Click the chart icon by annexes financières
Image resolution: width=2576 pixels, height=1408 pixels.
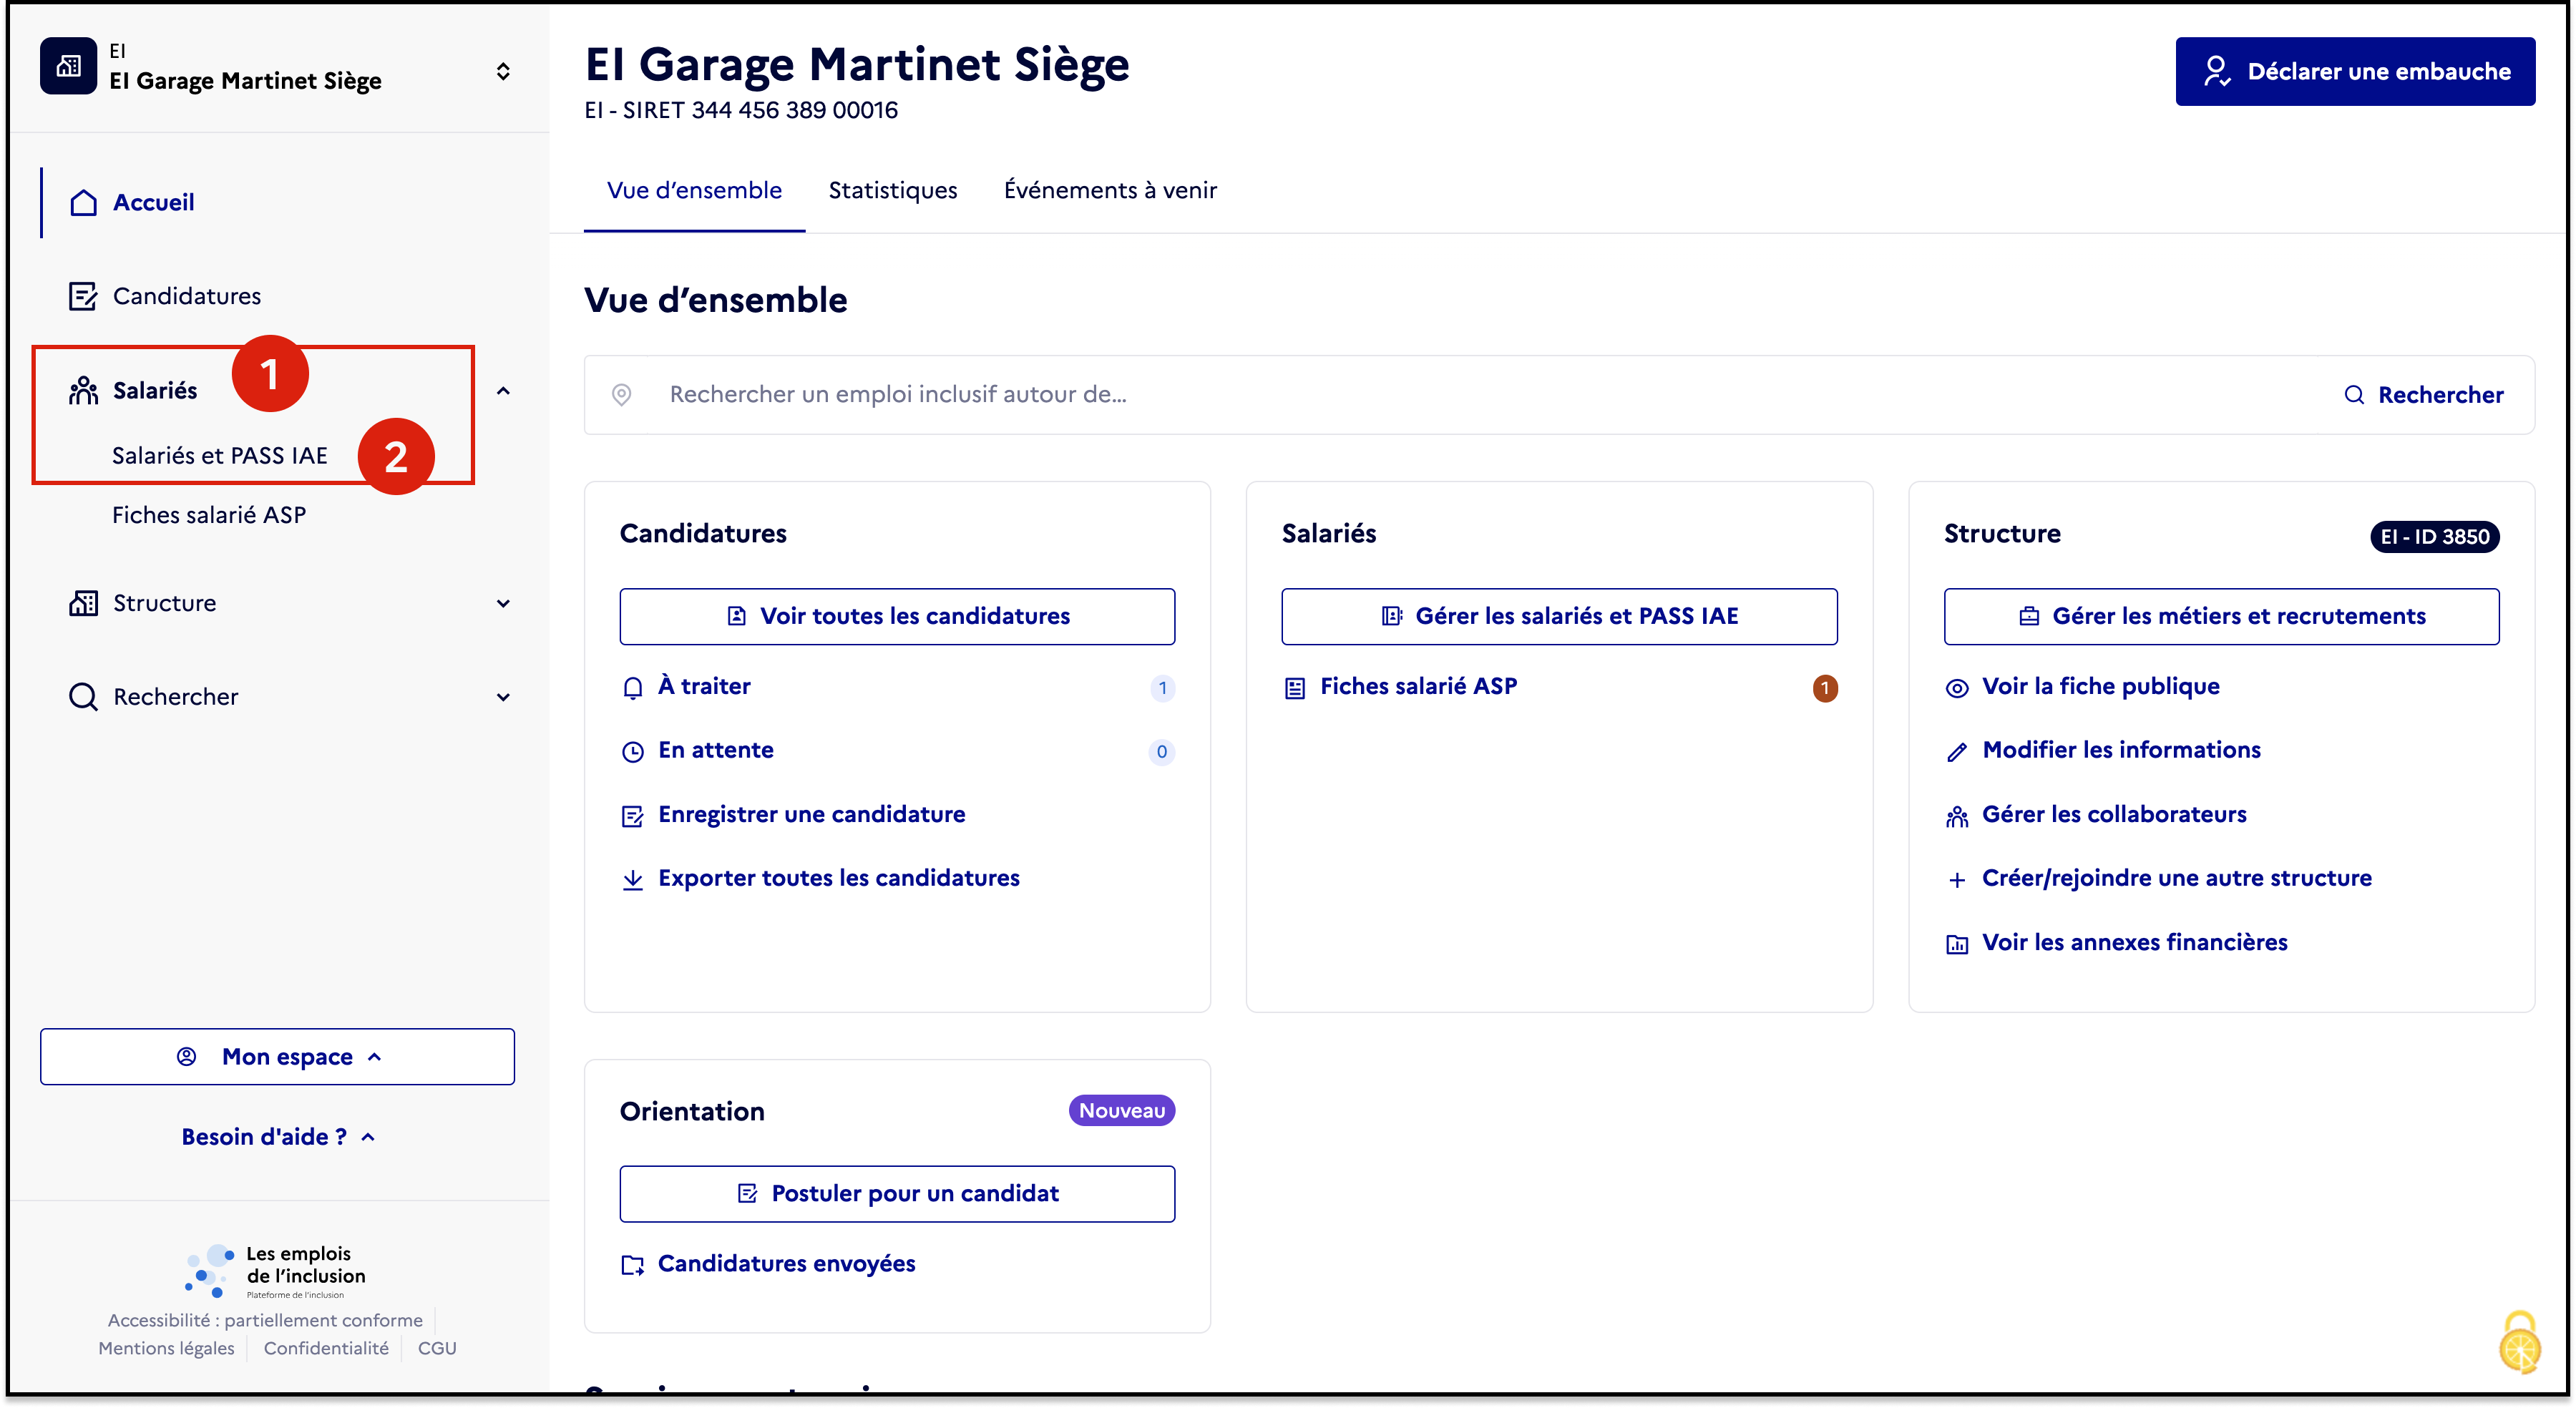click(x=1956, y=944)
